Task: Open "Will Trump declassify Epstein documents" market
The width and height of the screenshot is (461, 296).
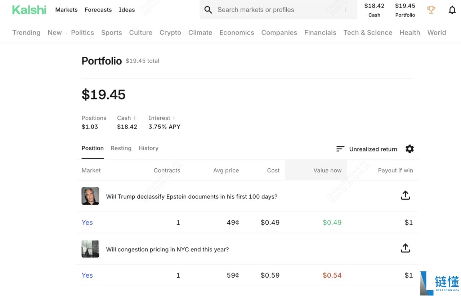Action: coord(192,197)
